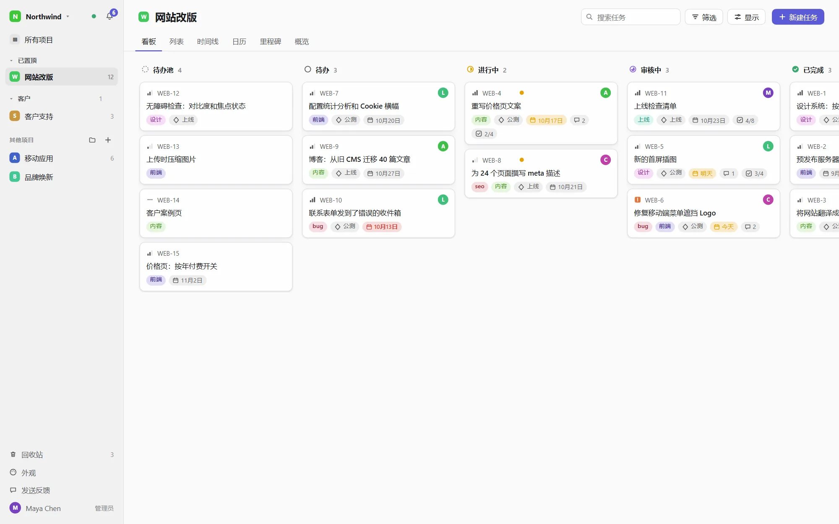Click the 2/4 subtask badge on WEB-4
This screenshot has width=839, height=524.
(484, 134)
